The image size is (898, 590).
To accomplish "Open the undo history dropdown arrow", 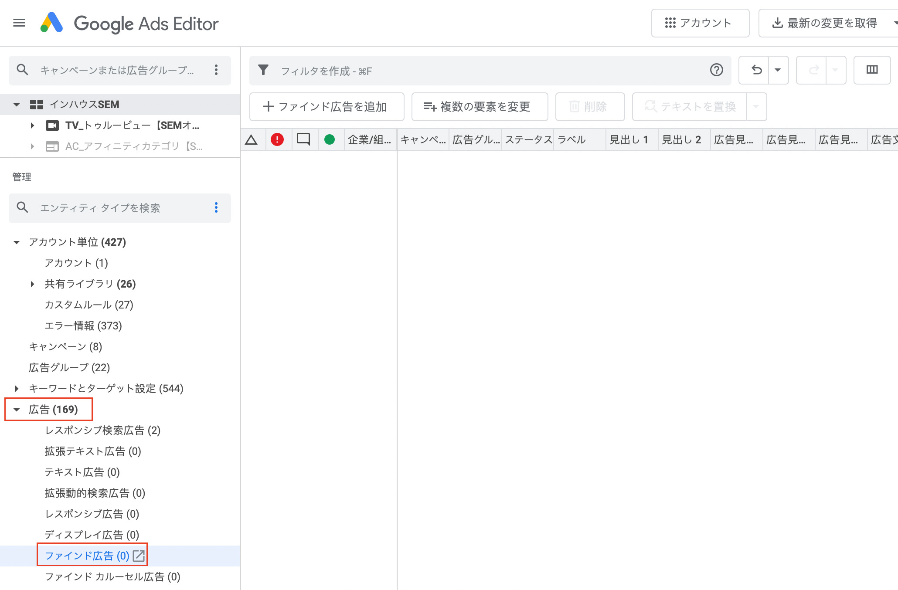I will (x=778, y=70).
